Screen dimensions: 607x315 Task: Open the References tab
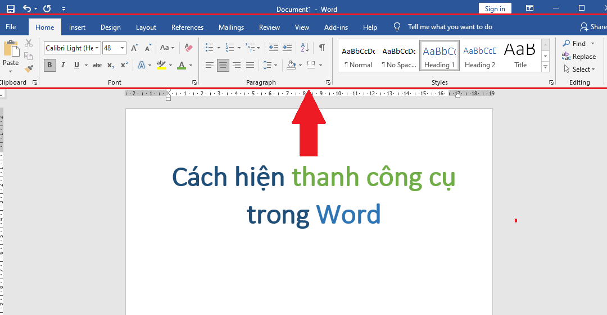coord(187,27)
